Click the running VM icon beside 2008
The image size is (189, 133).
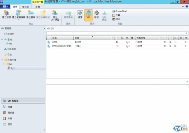(49, 42)
